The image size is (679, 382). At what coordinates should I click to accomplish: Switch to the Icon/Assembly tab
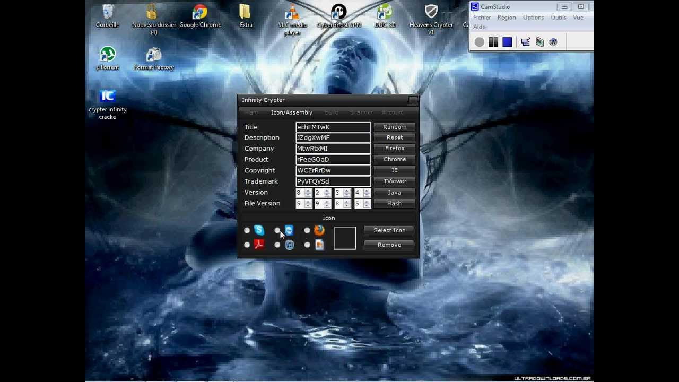291,112
